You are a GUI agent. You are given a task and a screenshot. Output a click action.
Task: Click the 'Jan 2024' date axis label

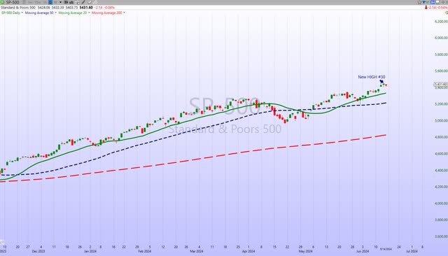point(90,251)
